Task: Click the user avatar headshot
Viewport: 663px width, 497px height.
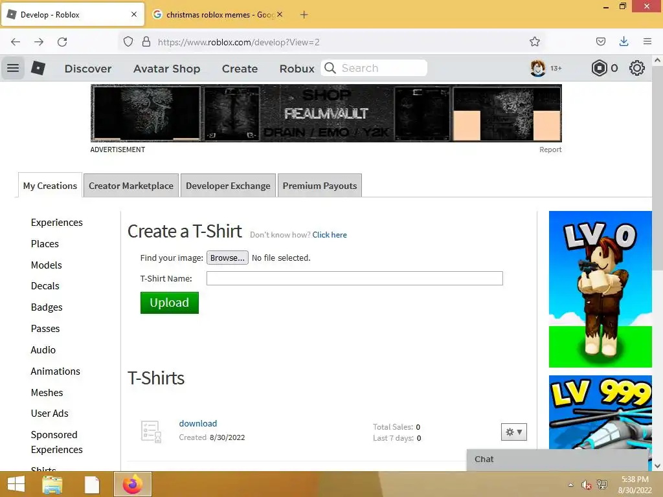Action: click(538, 68)
